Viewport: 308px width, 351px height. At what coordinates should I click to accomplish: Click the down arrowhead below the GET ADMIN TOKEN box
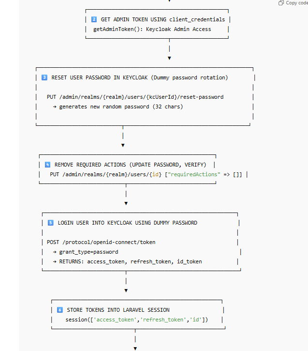coord(169,58)
